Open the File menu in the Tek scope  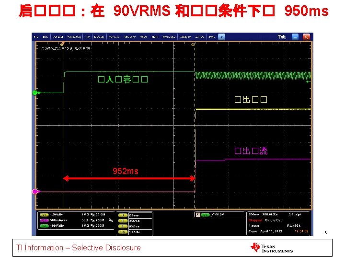click(x=36, y=37)
